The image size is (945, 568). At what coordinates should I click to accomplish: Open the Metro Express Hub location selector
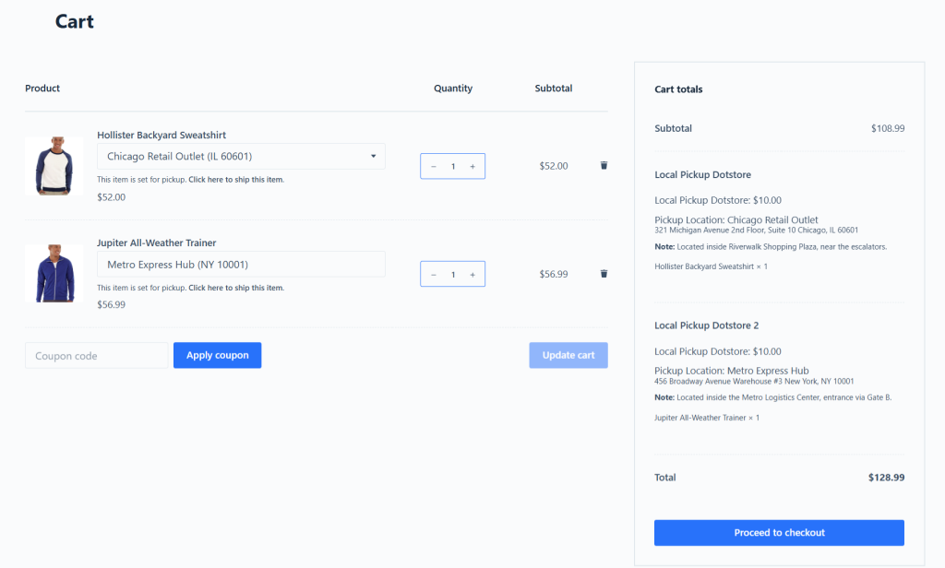240,264
